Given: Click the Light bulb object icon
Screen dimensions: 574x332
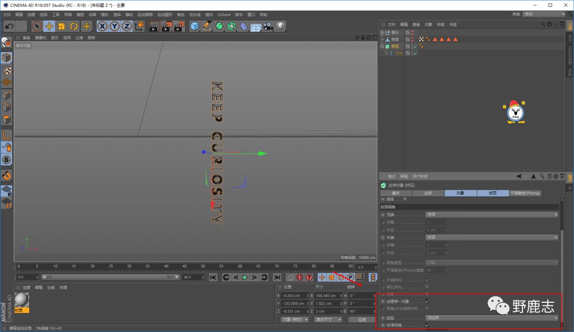Looking at the screenshot, I should click(x=281, y=26).
